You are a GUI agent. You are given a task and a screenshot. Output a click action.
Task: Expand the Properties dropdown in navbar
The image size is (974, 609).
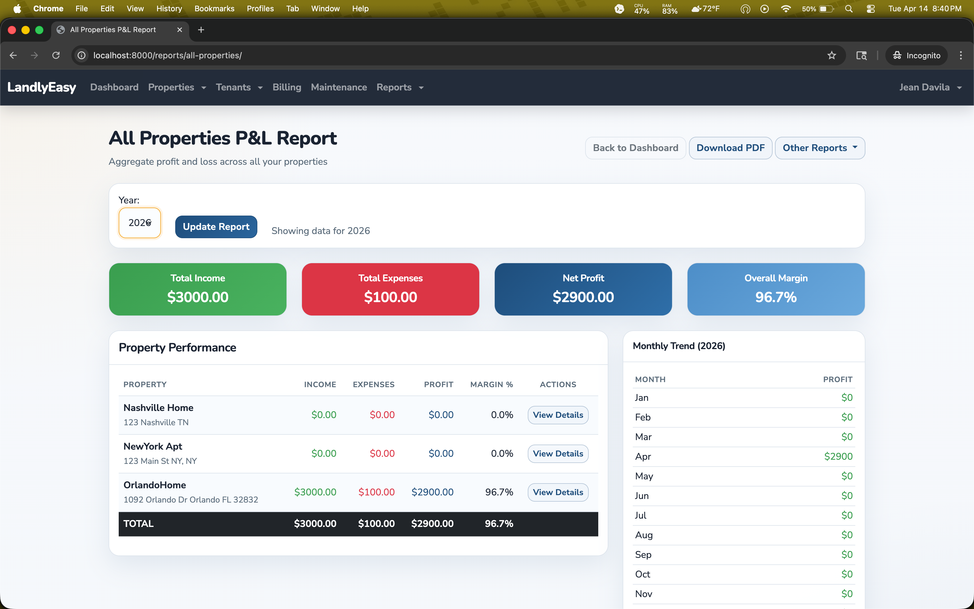click(177, 87)
